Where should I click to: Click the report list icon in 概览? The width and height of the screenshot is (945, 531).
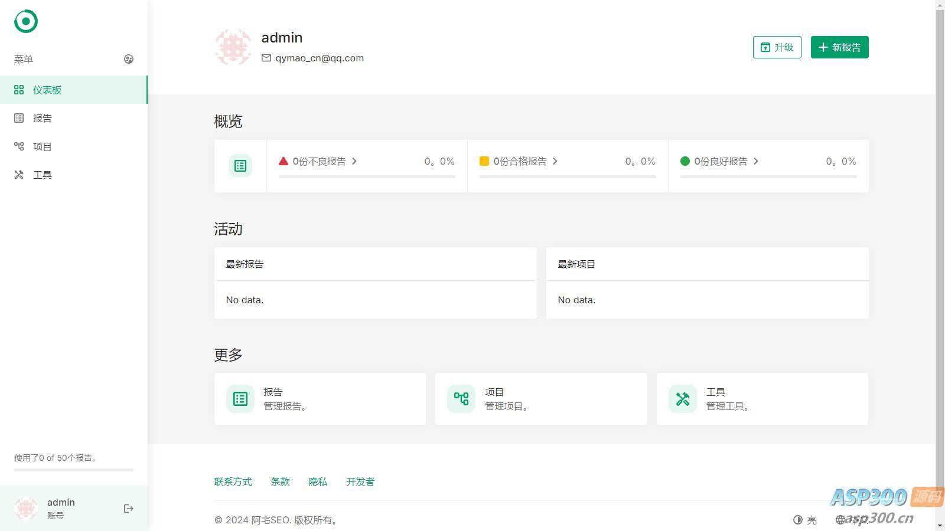[x=240, y=166]
